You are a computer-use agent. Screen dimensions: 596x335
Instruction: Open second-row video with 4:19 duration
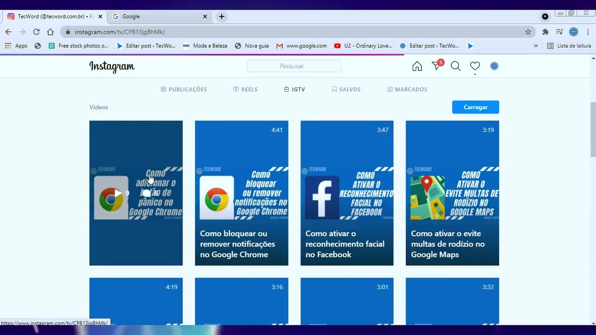pyautogui.click(x=136, y=301)
